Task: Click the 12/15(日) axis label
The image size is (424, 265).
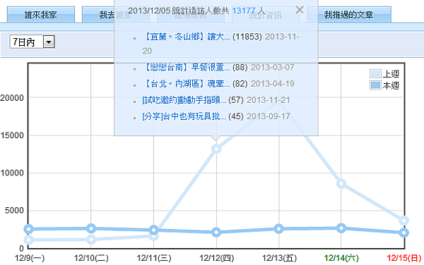Action: tap(404, 258)
